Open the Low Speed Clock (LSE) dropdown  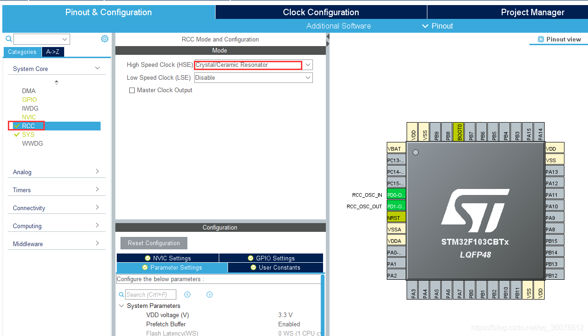(307, 77)
